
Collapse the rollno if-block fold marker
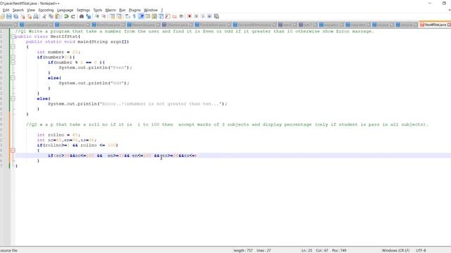tap(13, 150)
